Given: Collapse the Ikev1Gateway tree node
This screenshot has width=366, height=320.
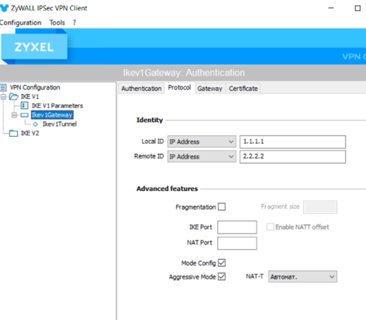Looking at the screenshot, I should [14, 115].
